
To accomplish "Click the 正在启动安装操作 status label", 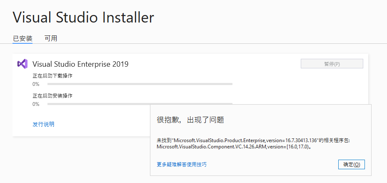I will [x=52, y=96].
